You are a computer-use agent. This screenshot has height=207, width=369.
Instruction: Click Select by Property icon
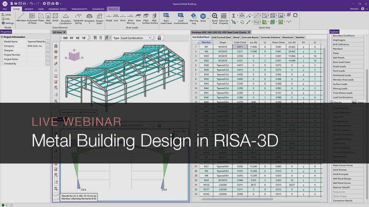[x=224, y=18]
